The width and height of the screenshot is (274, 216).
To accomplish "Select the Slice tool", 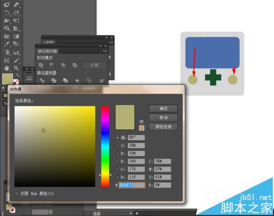I will [16, 60].
